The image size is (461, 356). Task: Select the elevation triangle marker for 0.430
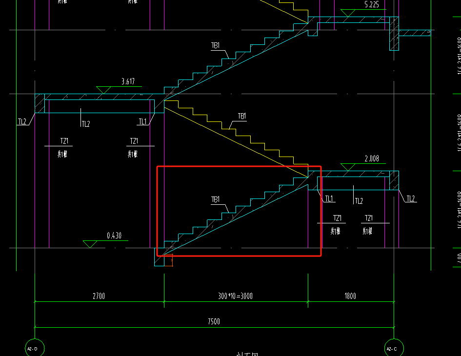90,244
